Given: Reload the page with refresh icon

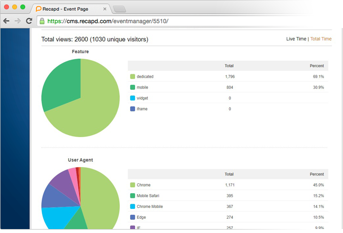Looking at the screenshot, I should coord(29,21).
